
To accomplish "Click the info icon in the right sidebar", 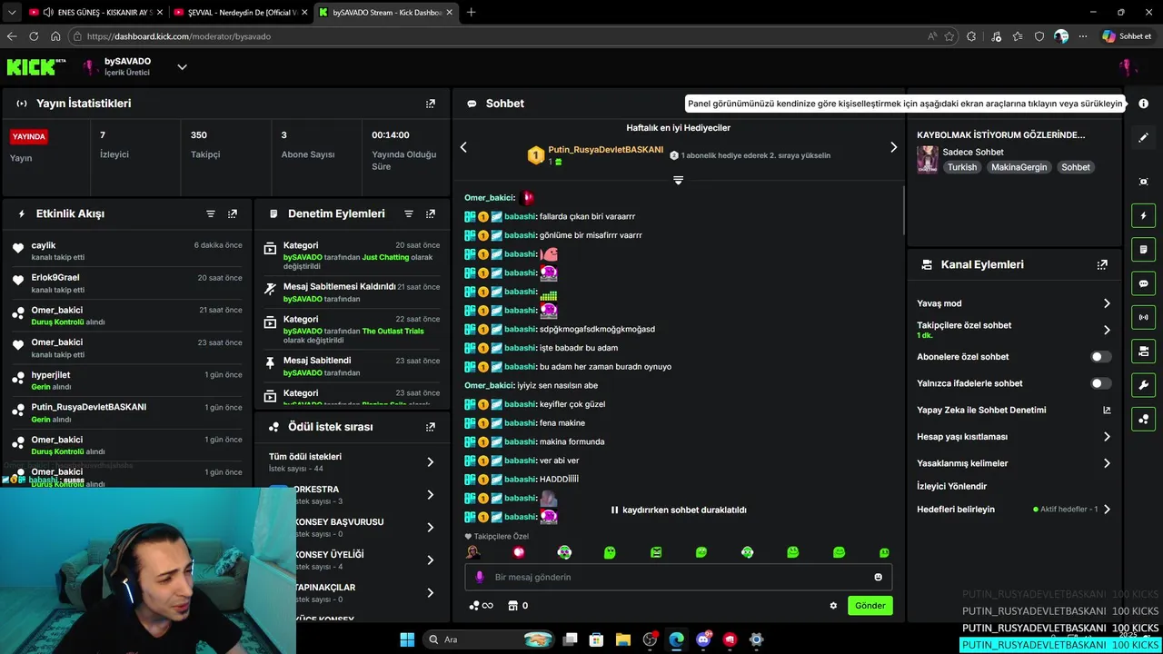I will [1143, 104].
